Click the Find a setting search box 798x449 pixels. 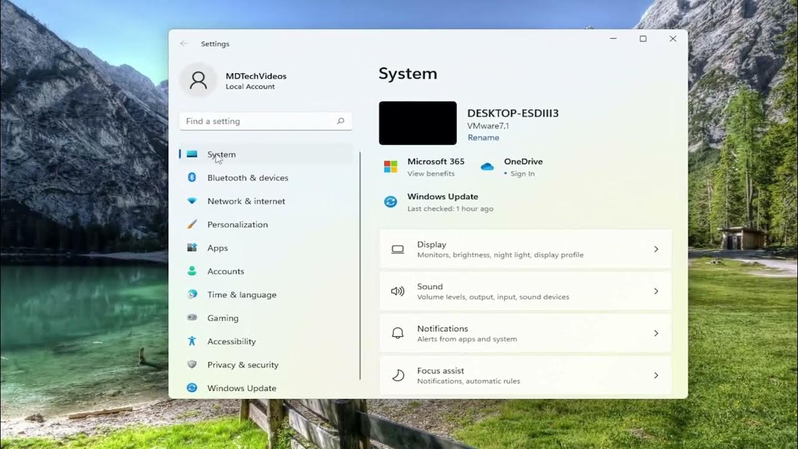tap(266, 121)
